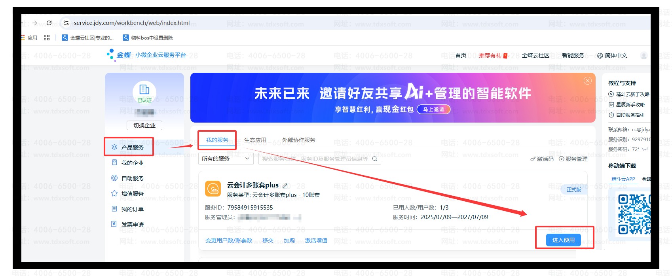
Task: Open the user avatar icon at top right
Action: tap(644, 55)
